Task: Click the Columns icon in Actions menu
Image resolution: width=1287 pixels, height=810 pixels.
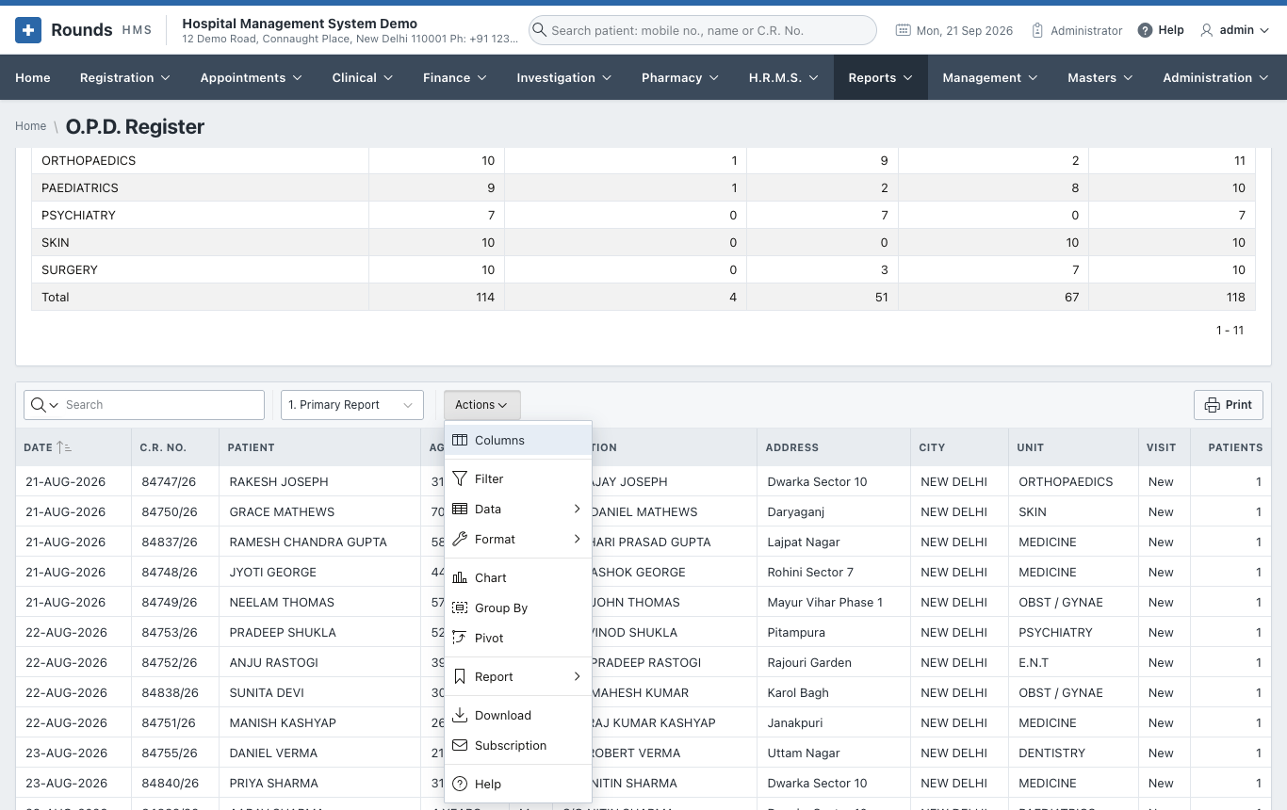Action: point(460,440)
